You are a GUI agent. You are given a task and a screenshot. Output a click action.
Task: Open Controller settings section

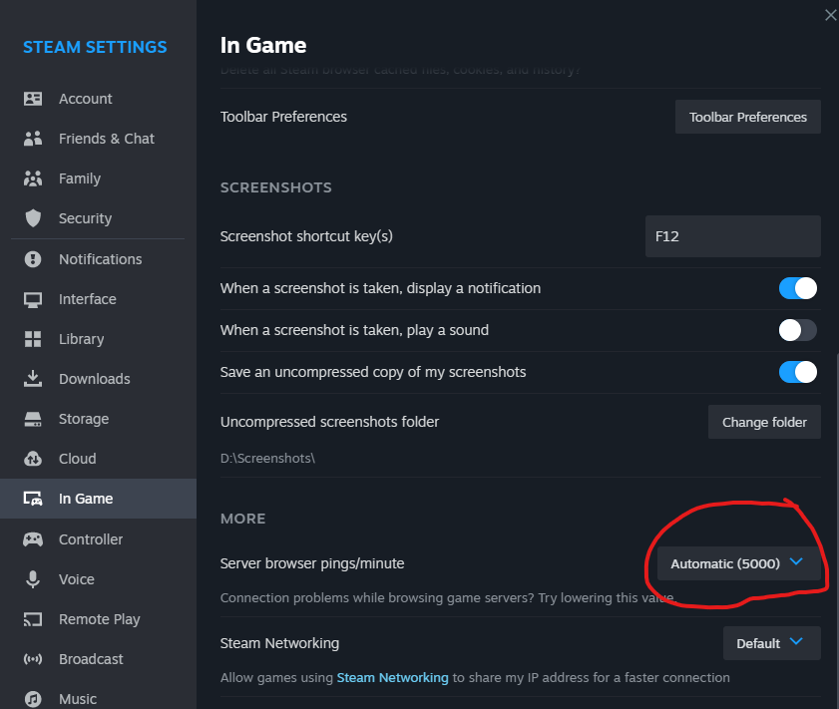pos(99,539)
